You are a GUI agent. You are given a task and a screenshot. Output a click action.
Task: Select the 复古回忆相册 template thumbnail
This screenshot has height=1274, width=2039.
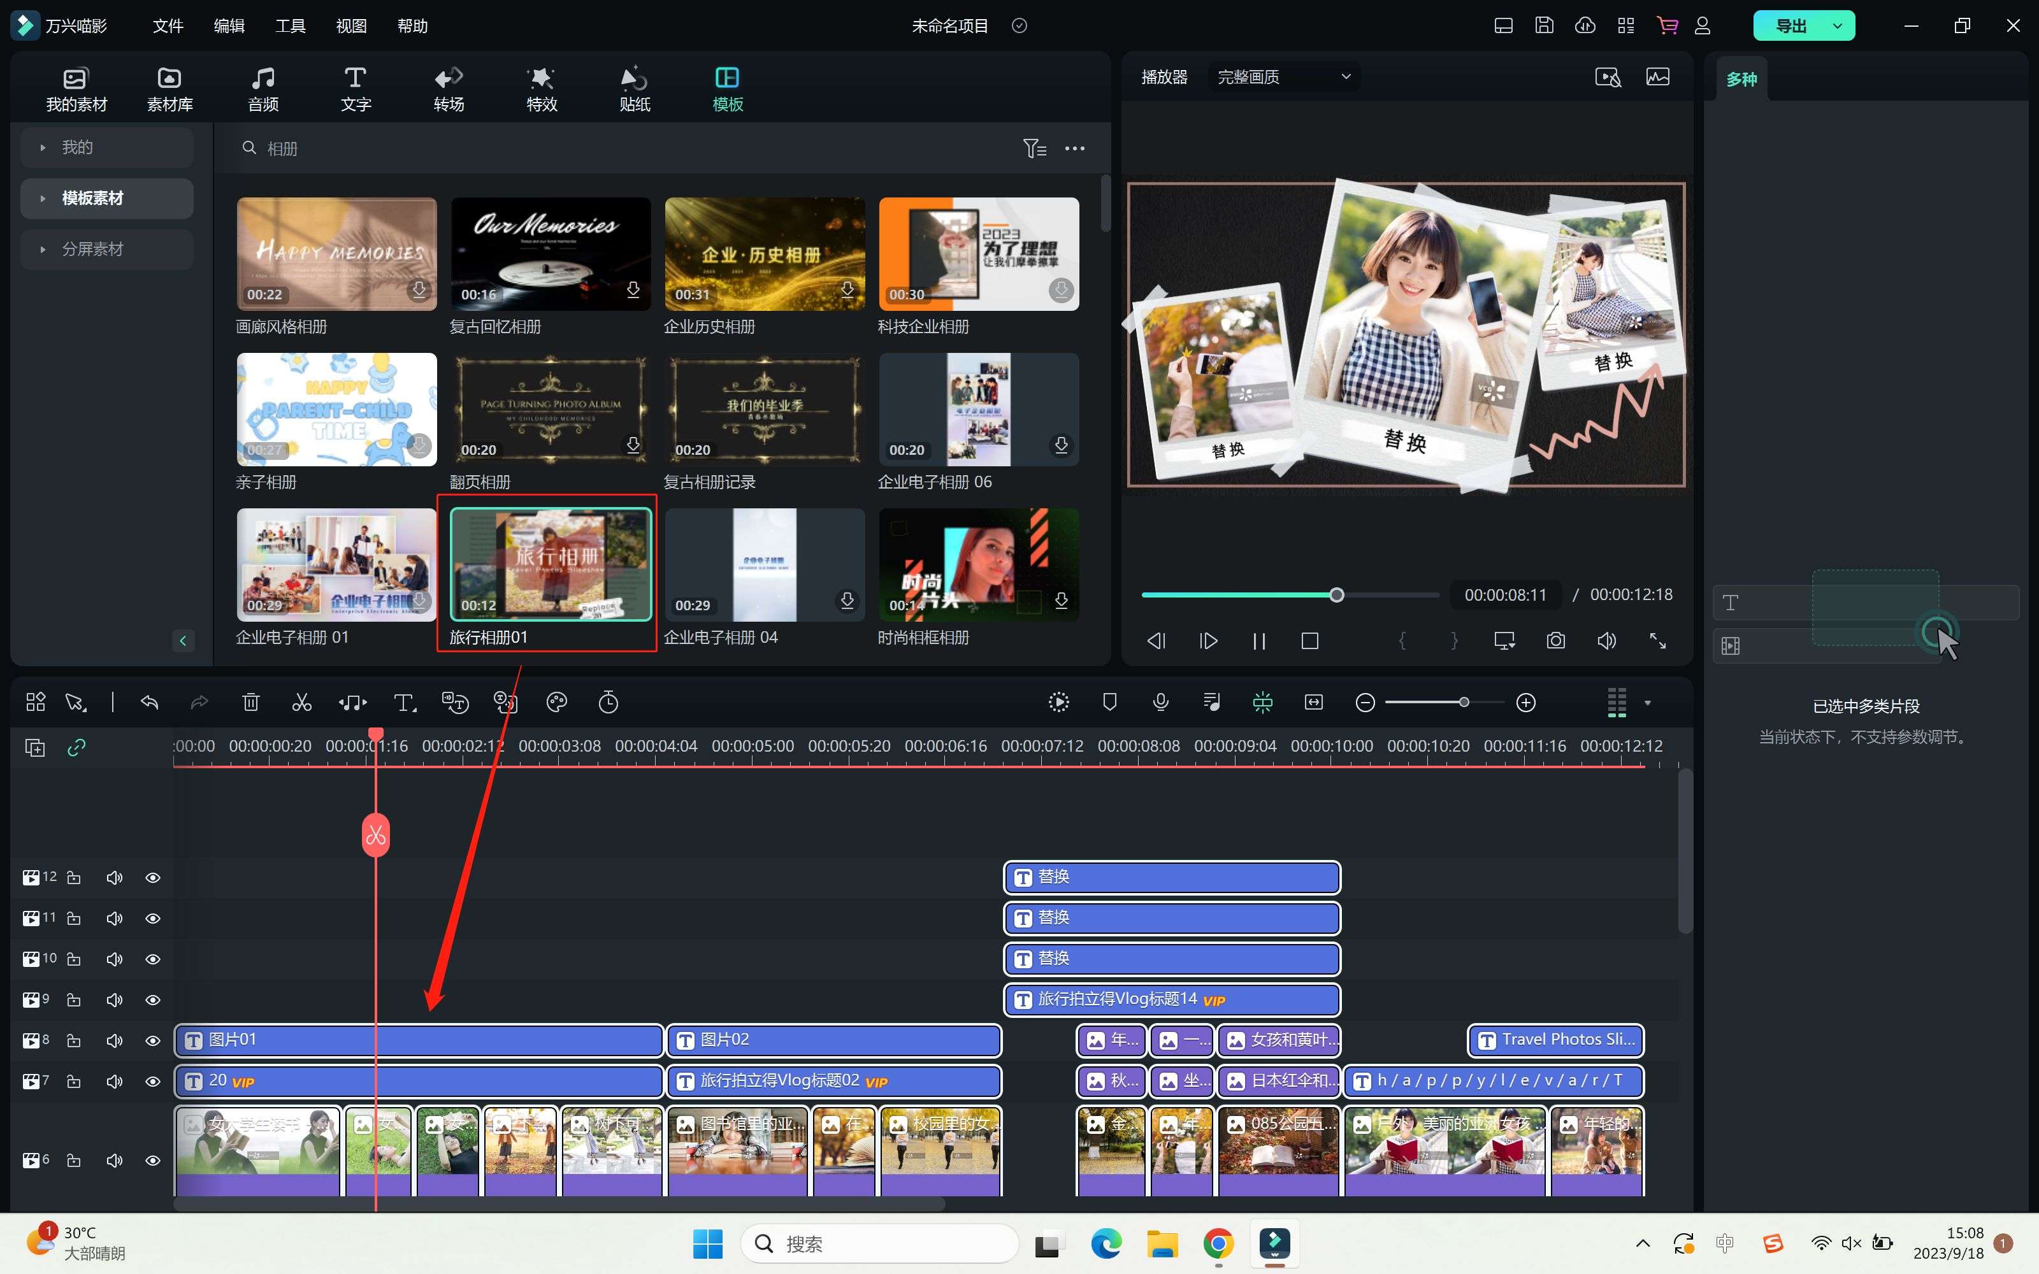click(x=550, y=254)
